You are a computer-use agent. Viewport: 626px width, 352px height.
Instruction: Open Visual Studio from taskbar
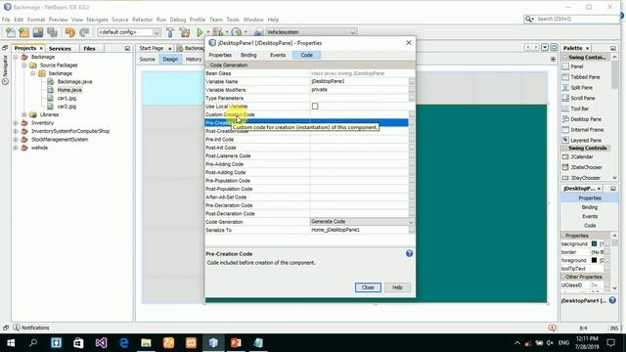coord(101,343)
